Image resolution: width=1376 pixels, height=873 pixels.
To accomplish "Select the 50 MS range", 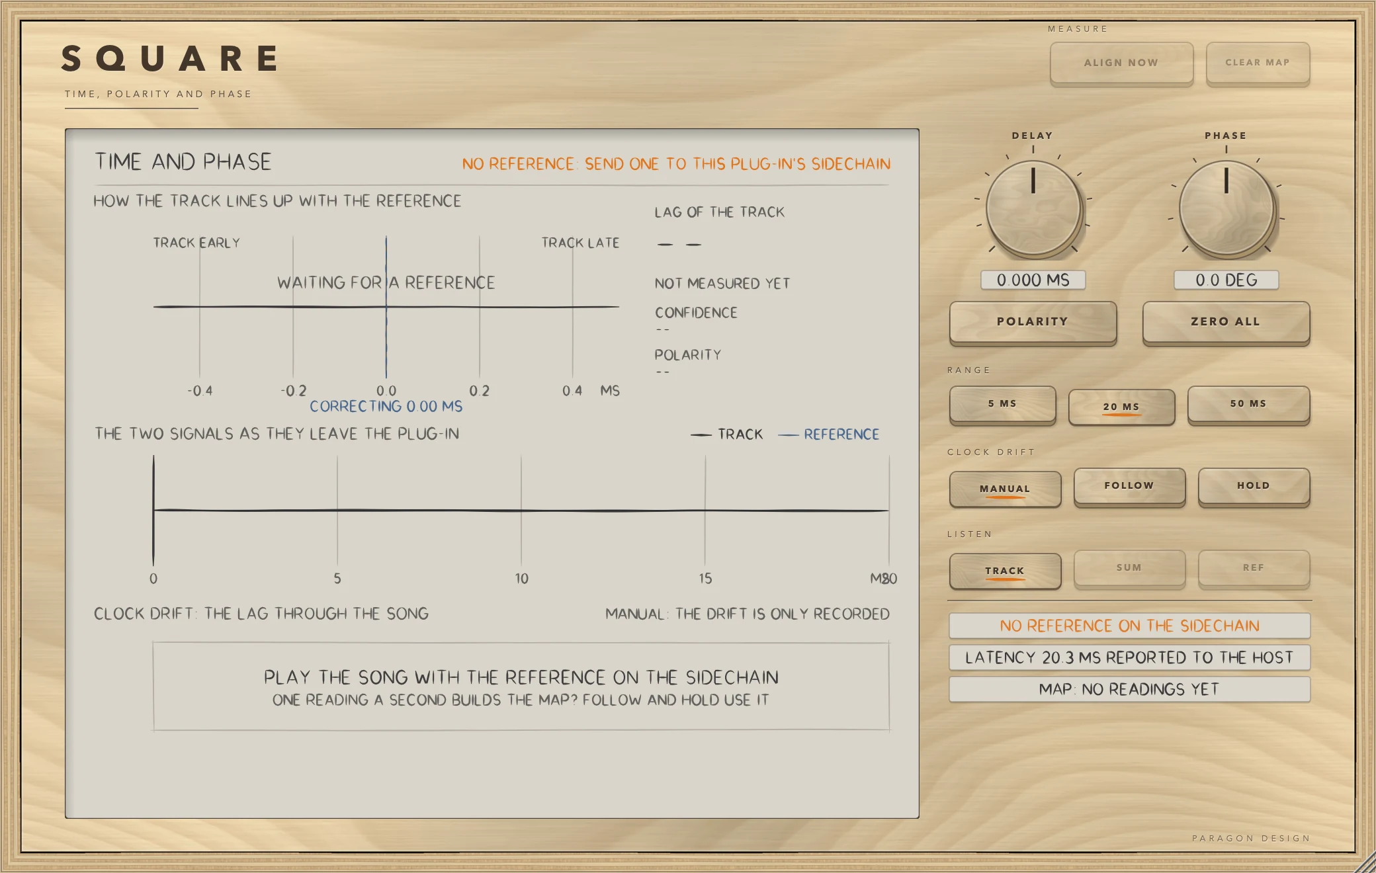I will click(1249, 404).
